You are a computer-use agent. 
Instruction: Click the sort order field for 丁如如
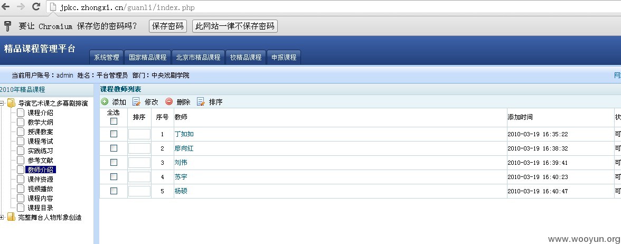[139, 134]
